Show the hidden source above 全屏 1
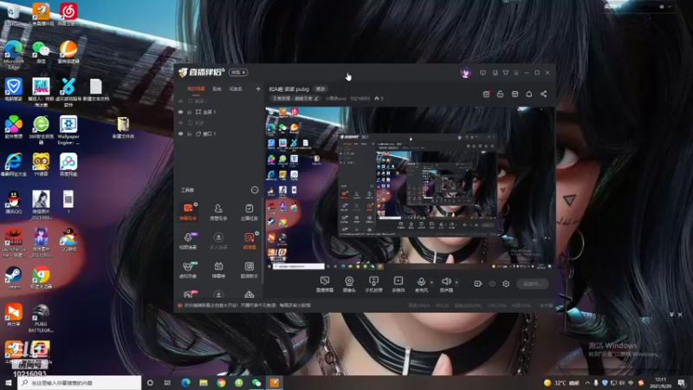Viewport: 693px width, 390px height. tap(181, 101)
